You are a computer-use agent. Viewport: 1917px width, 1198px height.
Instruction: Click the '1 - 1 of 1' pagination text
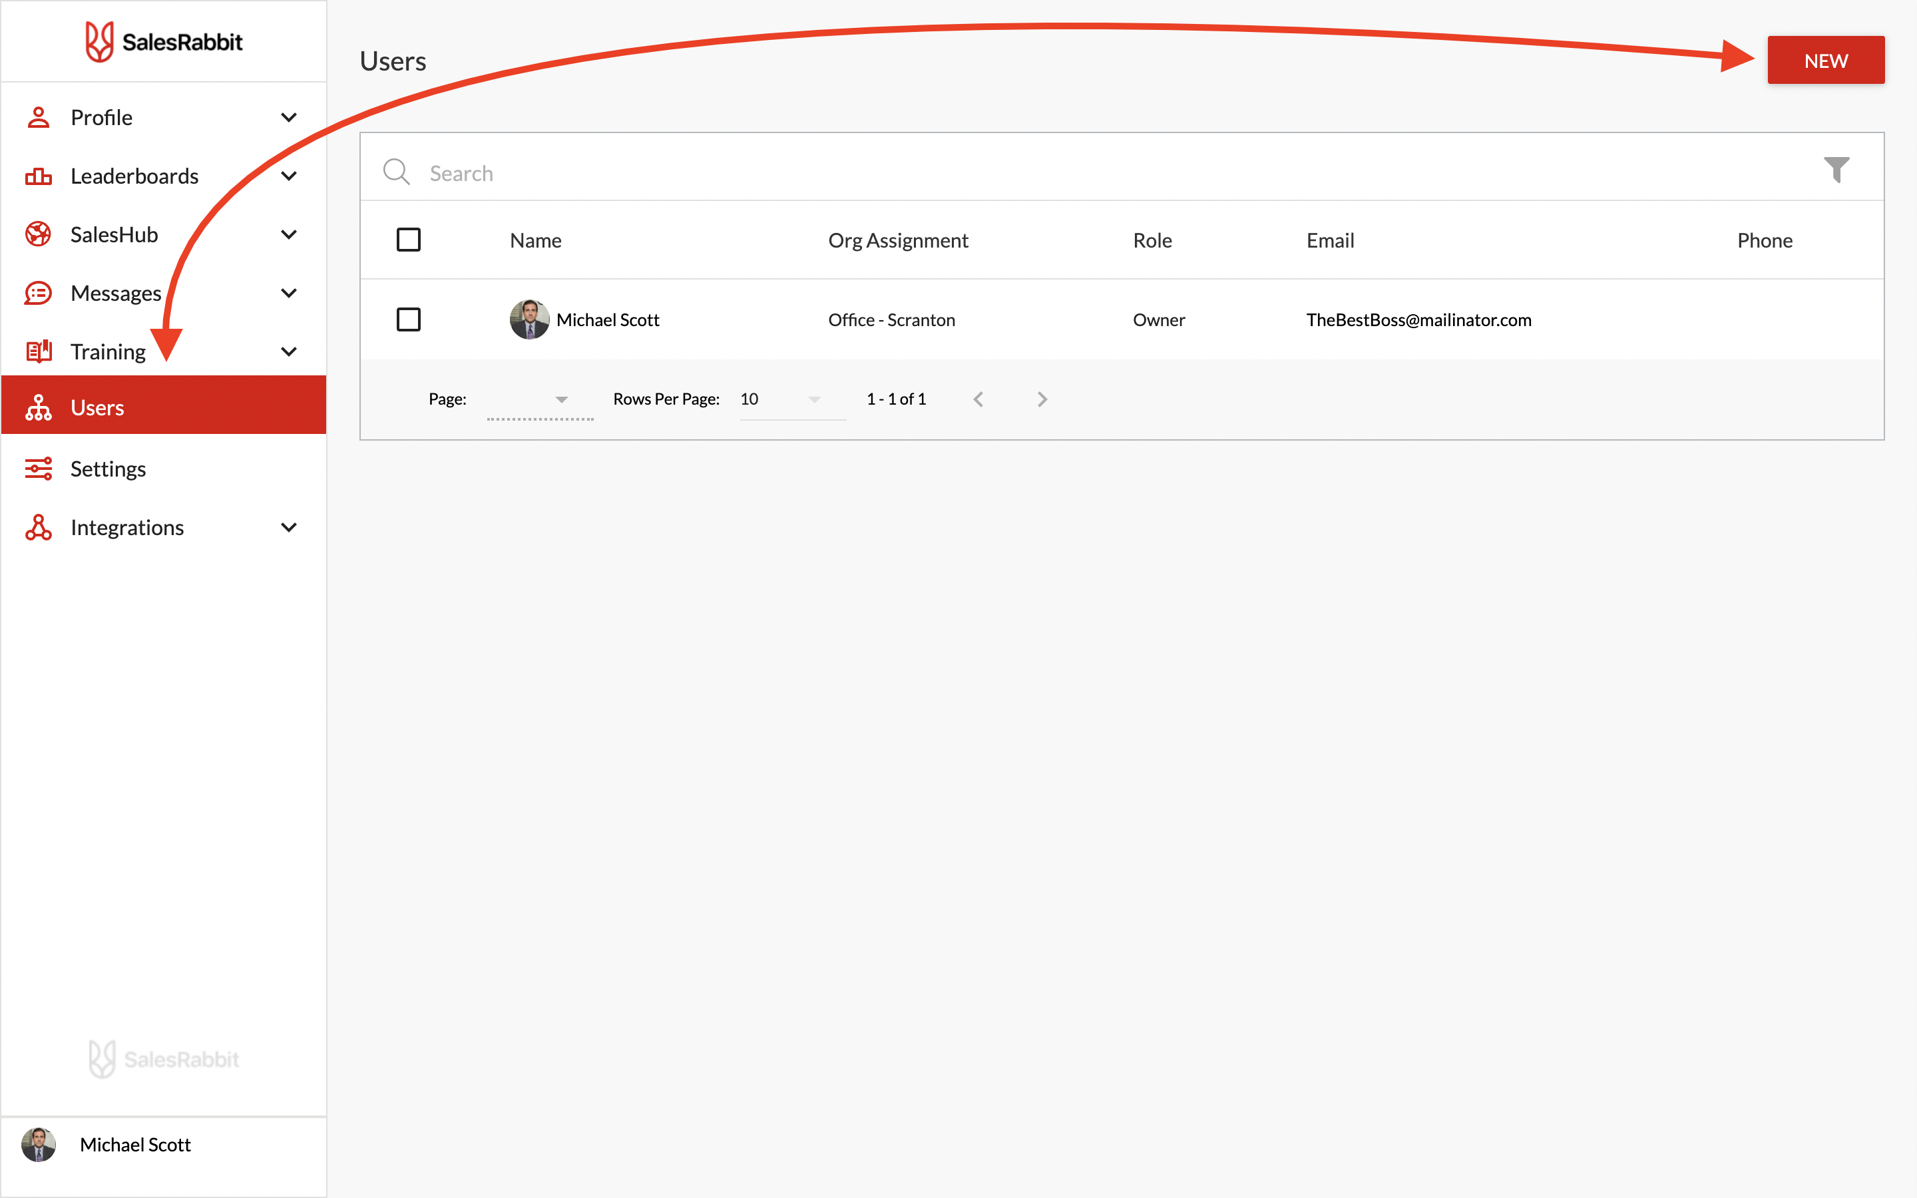(x=896, y=399)
